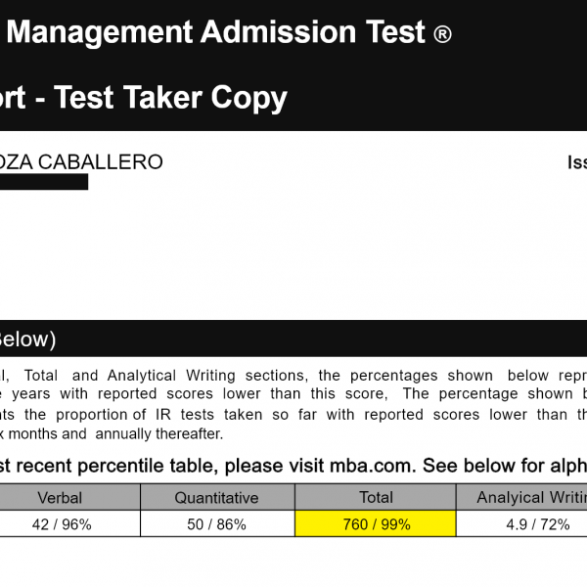
Task: Click the Total column header
Action: click(x=376, y=497)
